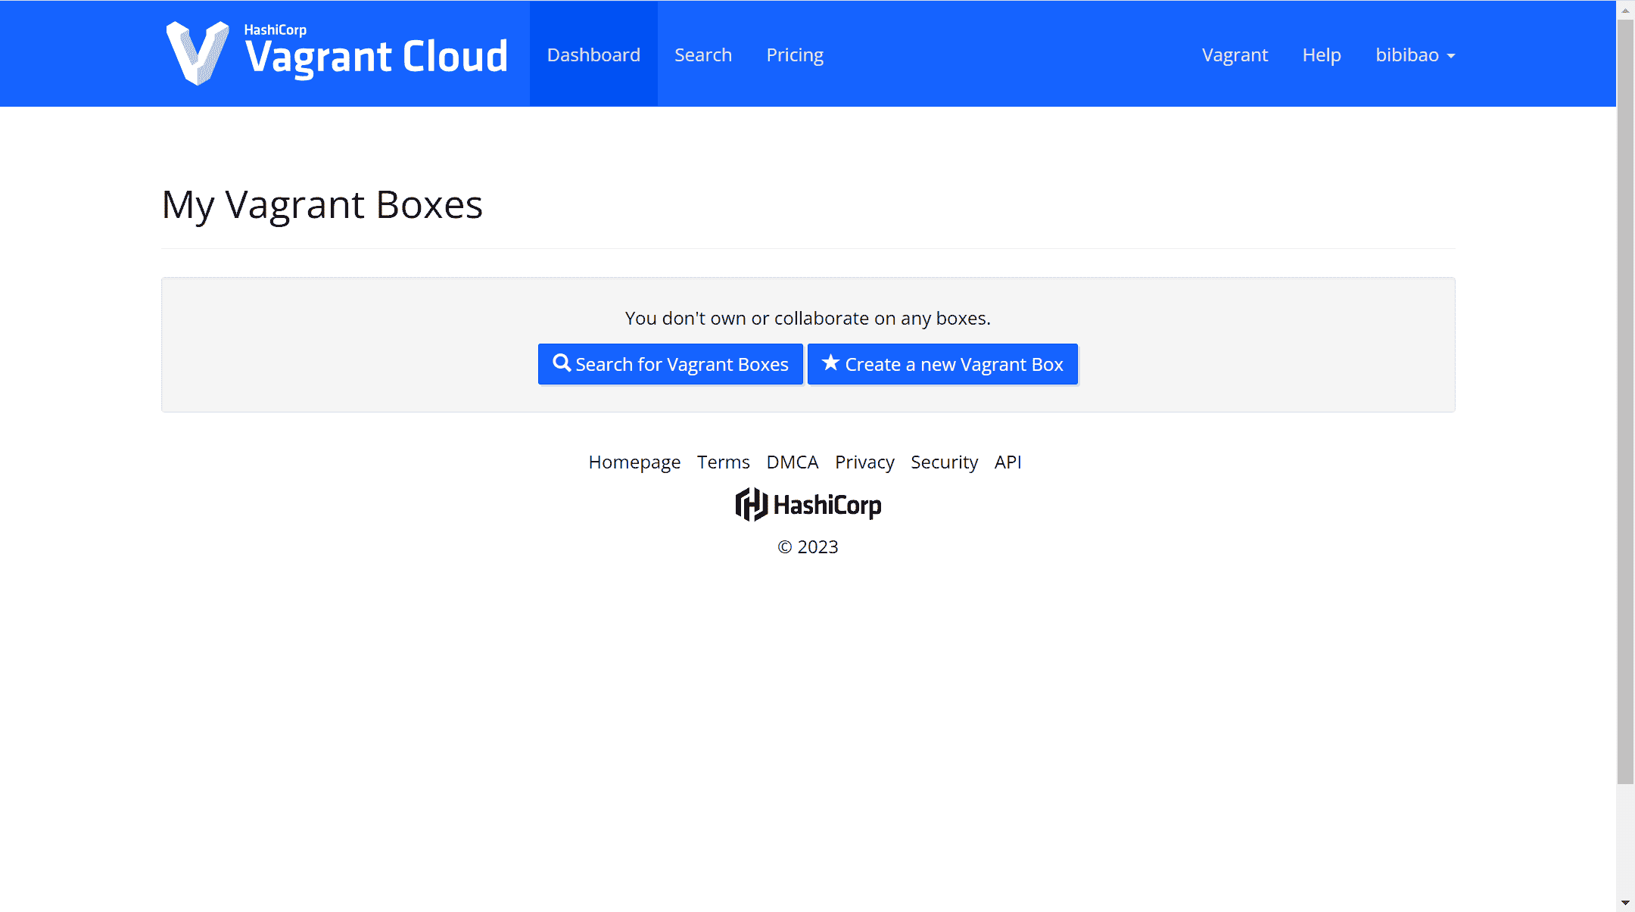The image size is (1635, 912).
Task: Open the Homepage footer link
Action: (634, 462)
